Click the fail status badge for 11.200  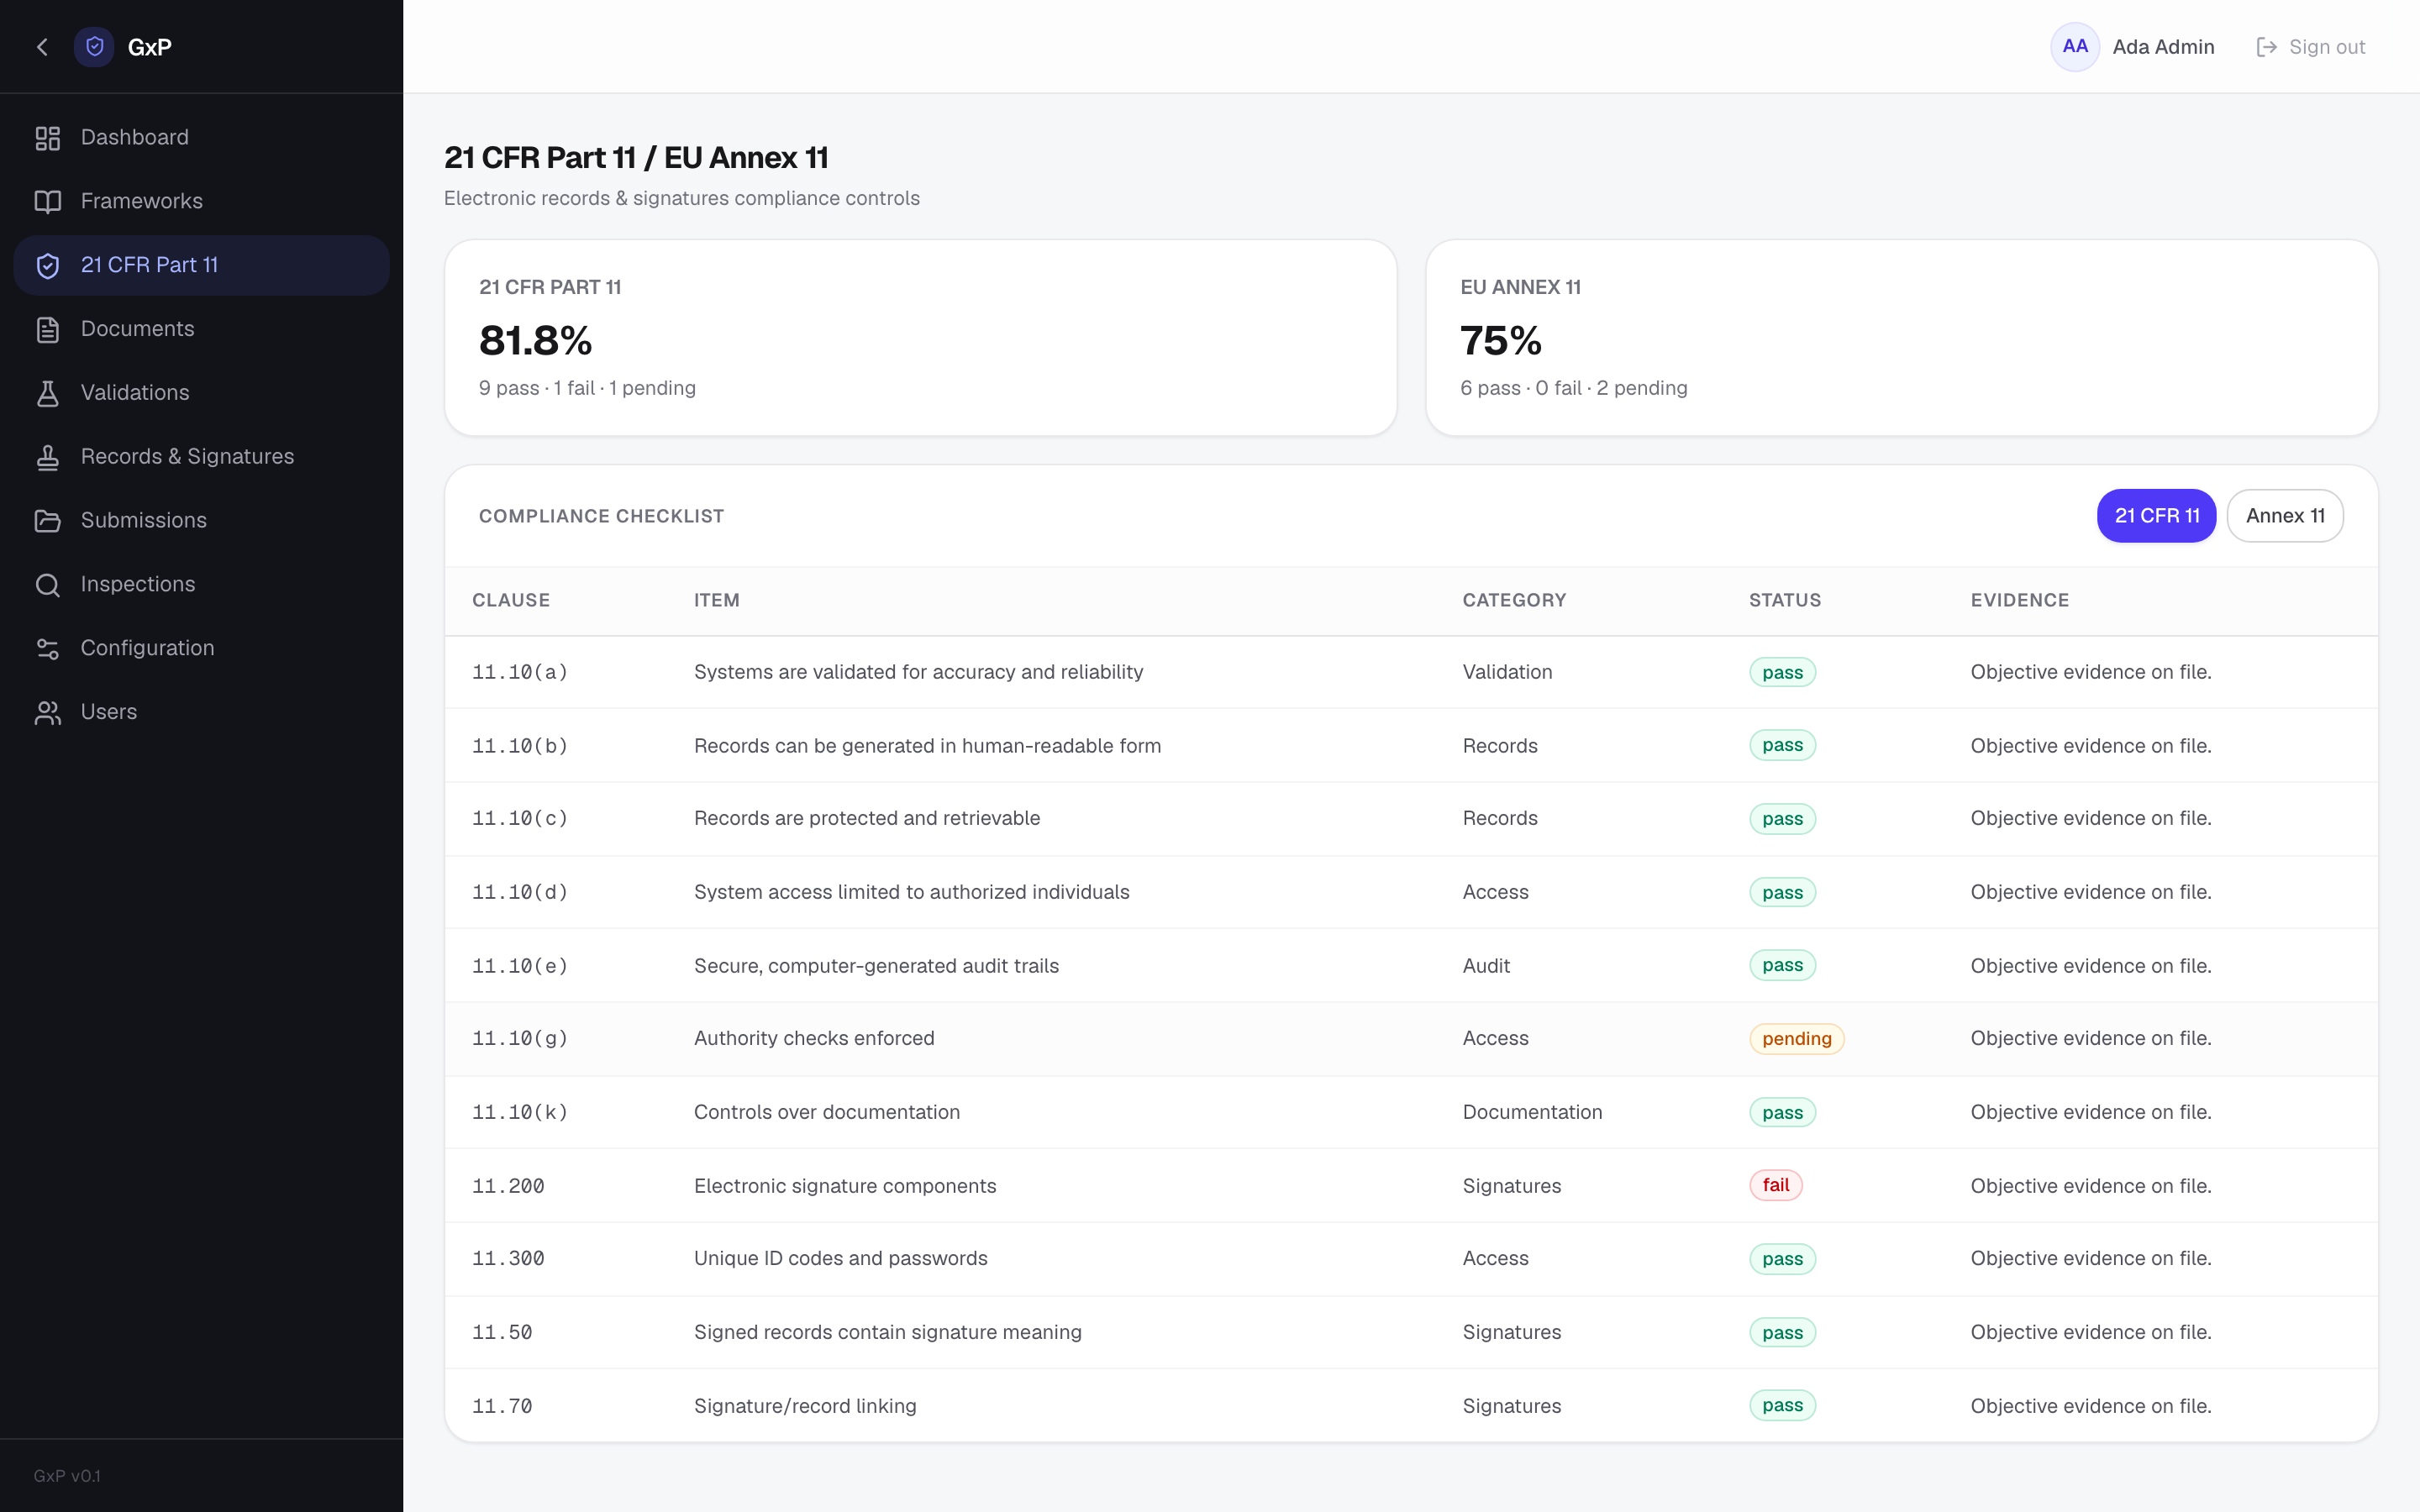click(1775, 1185)
